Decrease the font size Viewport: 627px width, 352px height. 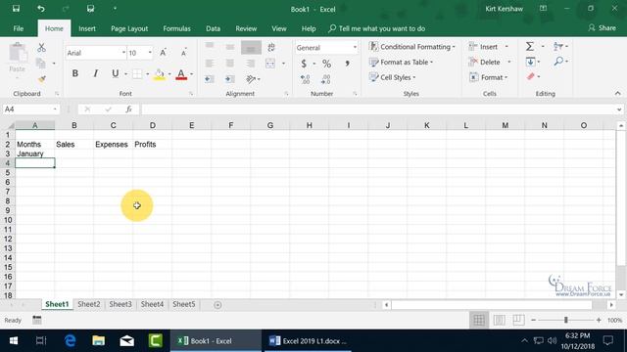tap(183, 53)
